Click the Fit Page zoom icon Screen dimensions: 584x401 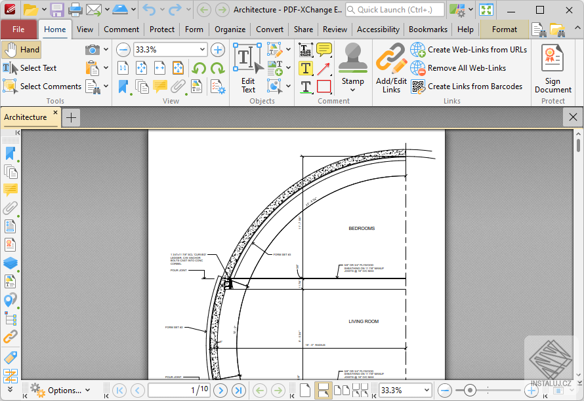coord(141,68)
